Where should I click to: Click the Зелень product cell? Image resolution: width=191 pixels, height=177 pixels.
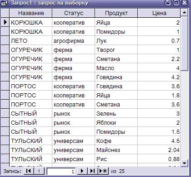(116, 113)
